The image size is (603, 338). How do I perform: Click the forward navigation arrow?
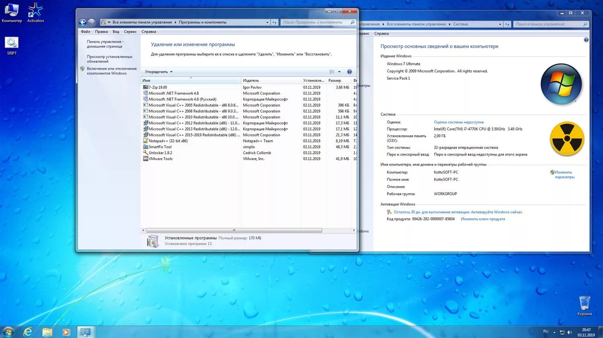point(92,22)
